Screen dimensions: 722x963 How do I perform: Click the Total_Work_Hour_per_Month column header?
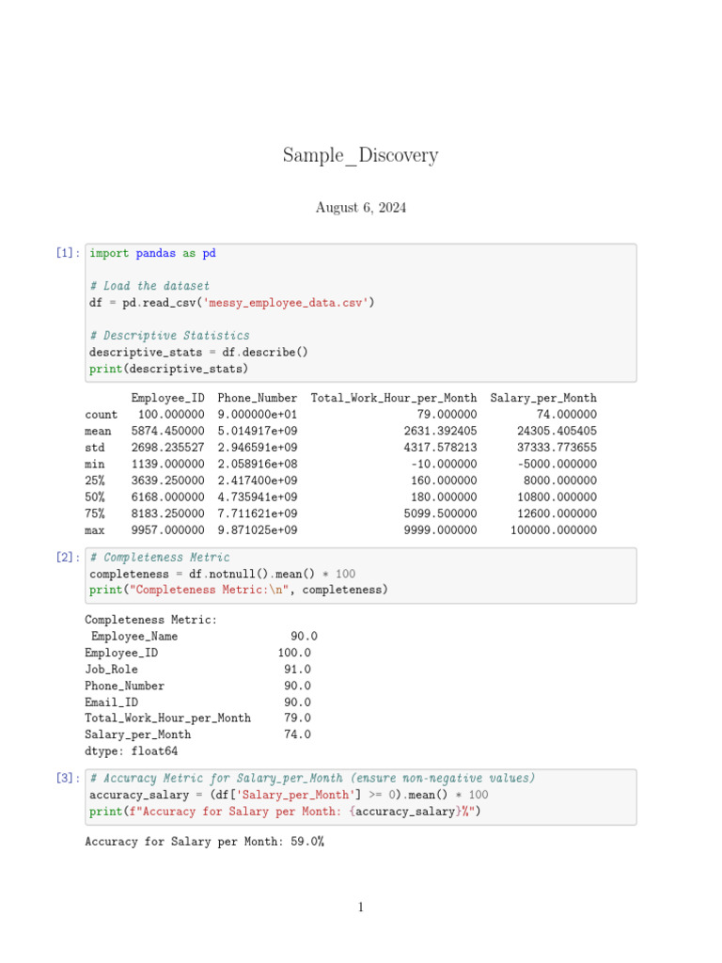394,398
